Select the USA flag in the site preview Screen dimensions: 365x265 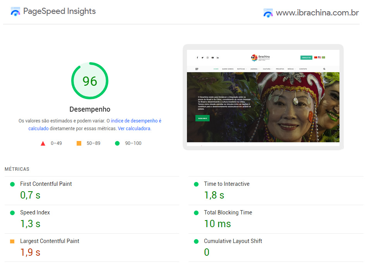point(320,58)
